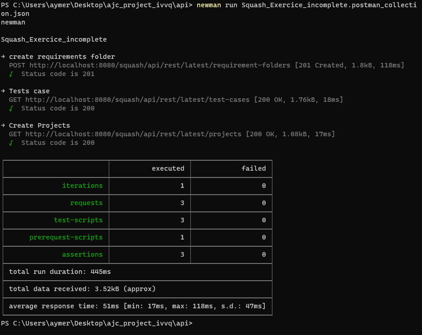Click the 'prerequest-scripts' row label
Image resolution: width=422 pixels, height=335 pixels.
click(66, 237)
